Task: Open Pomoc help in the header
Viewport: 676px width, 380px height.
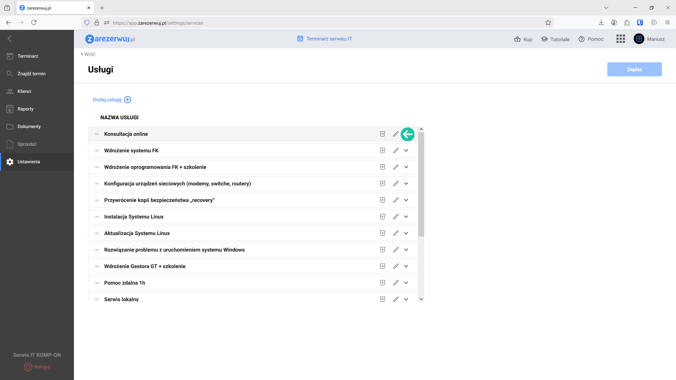Action: pyautogui.click(x=591, y=39)
